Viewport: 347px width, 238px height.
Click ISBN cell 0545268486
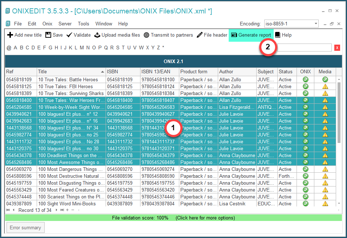point(123,162)
